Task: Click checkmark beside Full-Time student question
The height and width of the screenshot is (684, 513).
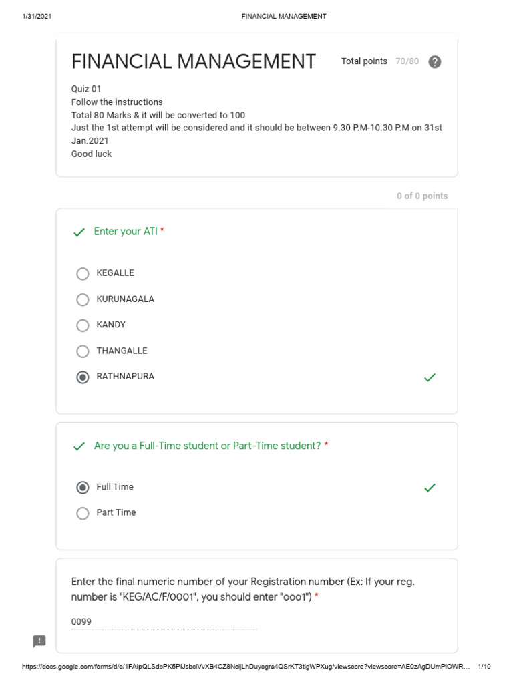Action: click(x=79, y=446)
